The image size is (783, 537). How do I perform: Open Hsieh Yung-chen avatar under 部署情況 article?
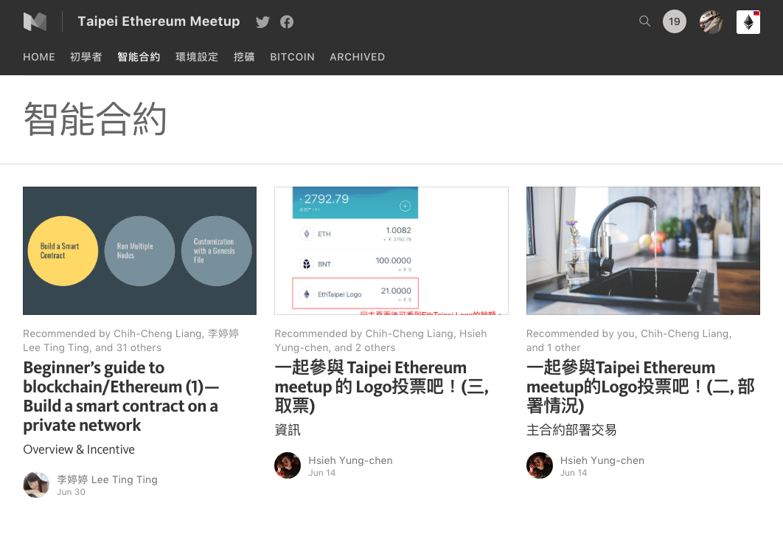tap(540, 465)
